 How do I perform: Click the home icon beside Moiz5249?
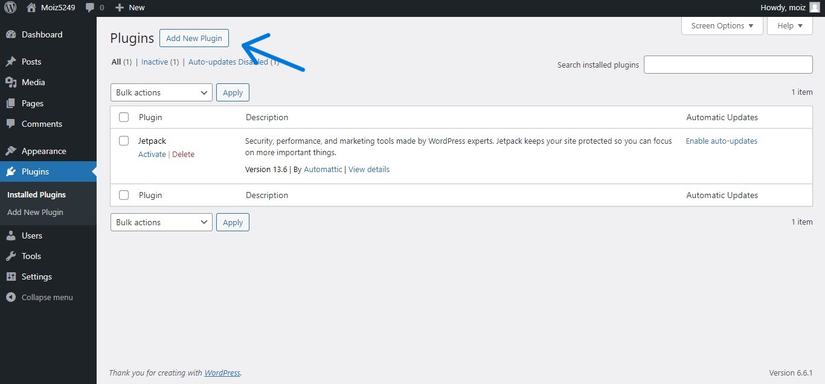point(31,8)
